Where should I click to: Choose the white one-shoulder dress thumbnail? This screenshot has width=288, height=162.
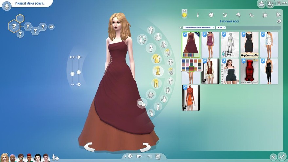pos(269,45)
